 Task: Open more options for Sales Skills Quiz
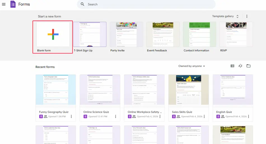click(204, 117)
